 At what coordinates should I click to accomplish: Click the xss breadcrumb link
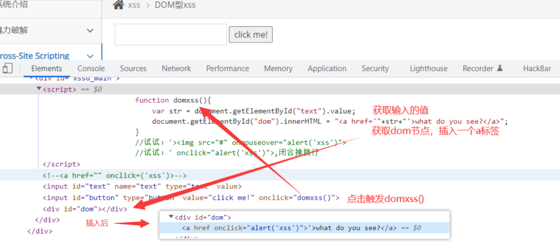click(x=134, y=5)
